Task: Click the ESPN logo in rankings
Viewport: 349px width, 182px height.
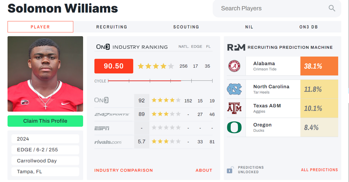Action: click(x=102, y=128)
